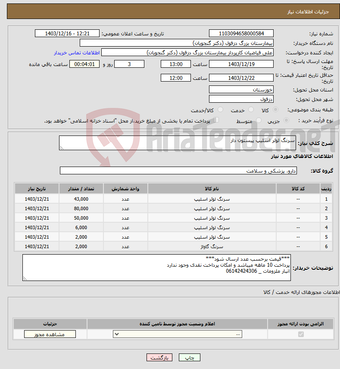This screenshot has height=369, width=340.
Task: Toggle the mandatory license checkbox
Action: coord(301,334)
